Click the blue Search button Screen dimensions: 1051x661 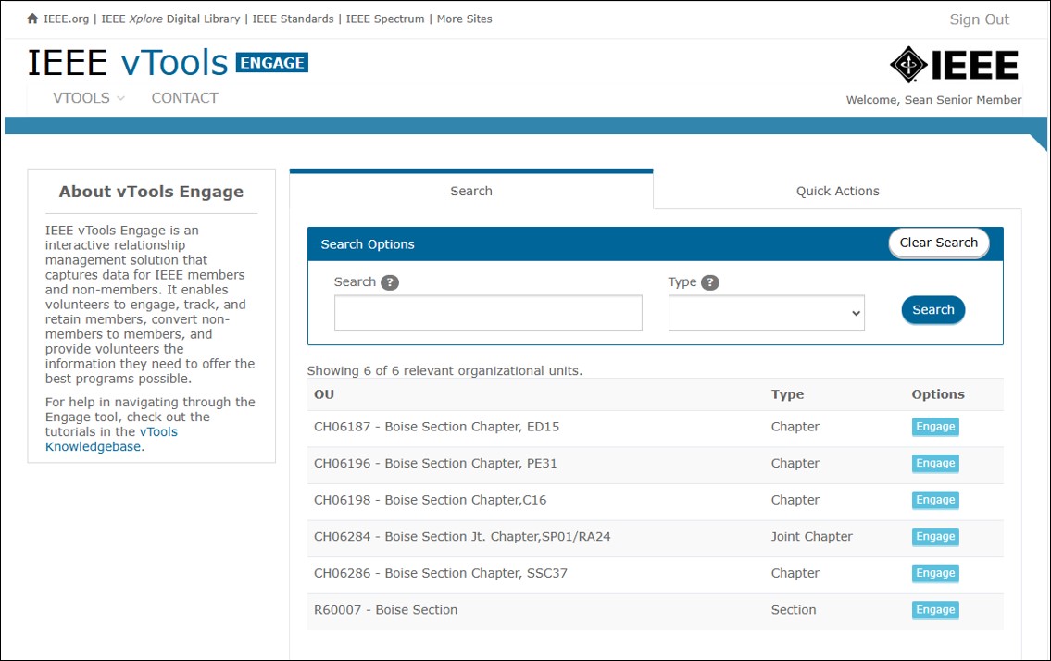point(933,310)
